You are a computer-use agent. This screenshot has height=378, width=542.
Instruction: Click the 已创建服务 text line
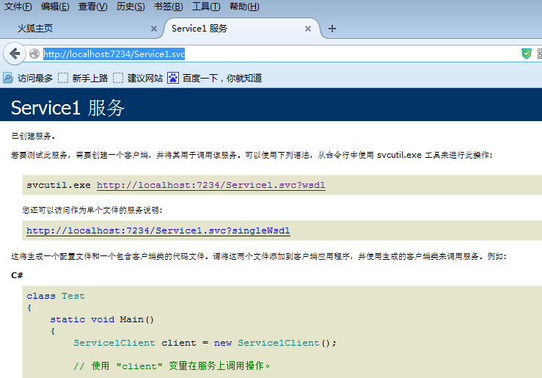[x=33, y=136]
